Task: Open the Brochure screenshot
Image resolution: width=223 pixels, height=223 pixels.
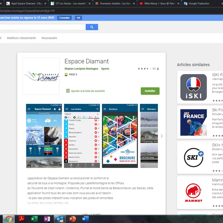Action: 120,136
